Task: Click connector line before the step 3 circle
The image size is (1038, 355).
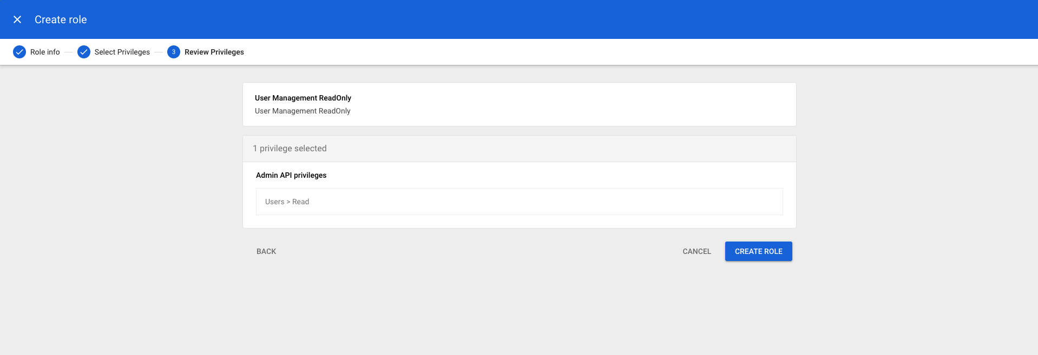Action: (159, 52)
